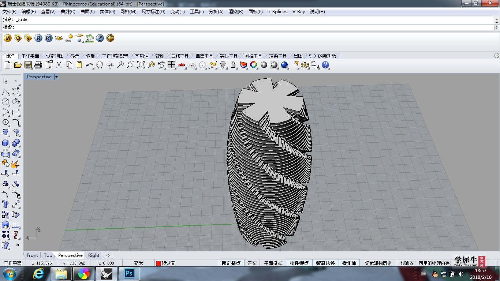This screenshot has width=500, height=281.
Task: Click the explode tool icon
Action: 16,163
